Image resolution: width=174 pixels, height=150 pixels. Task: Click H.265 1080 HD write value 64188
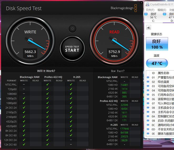[x=124, y=133]
